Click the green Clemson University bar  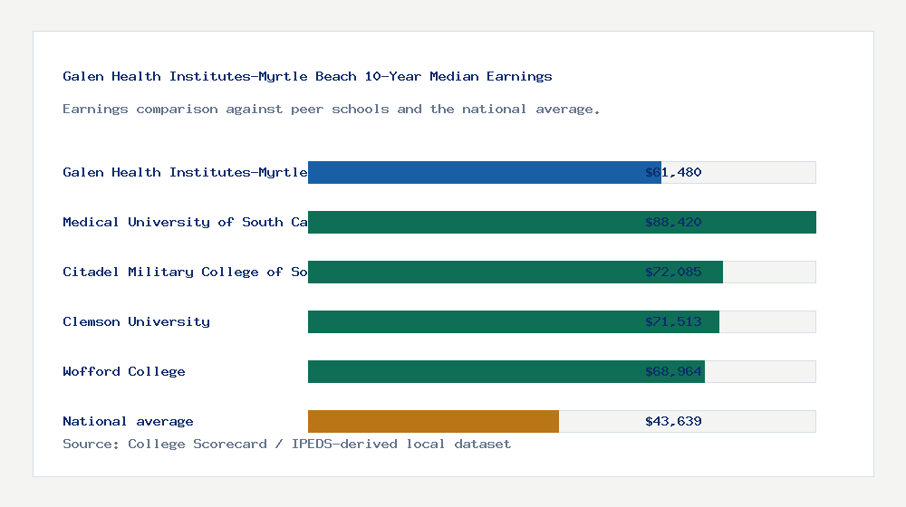tap(513, 321)
